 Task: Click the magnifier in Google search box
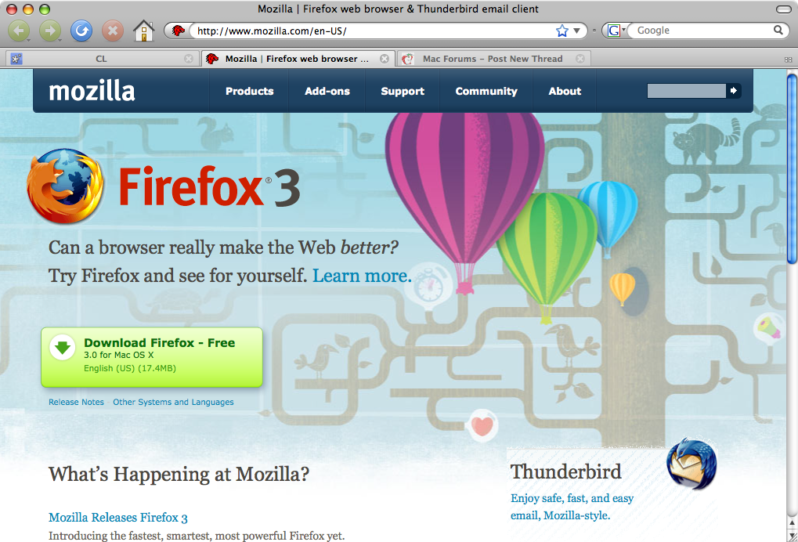point(778,30)
